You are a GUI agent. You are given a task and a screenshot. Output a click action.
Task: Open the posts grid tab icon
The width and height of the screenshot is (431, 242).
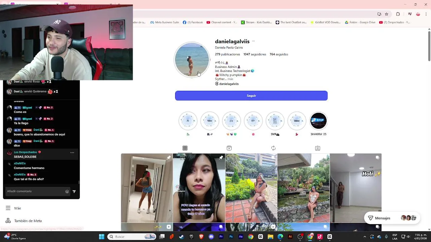click(x=185, y=148)
